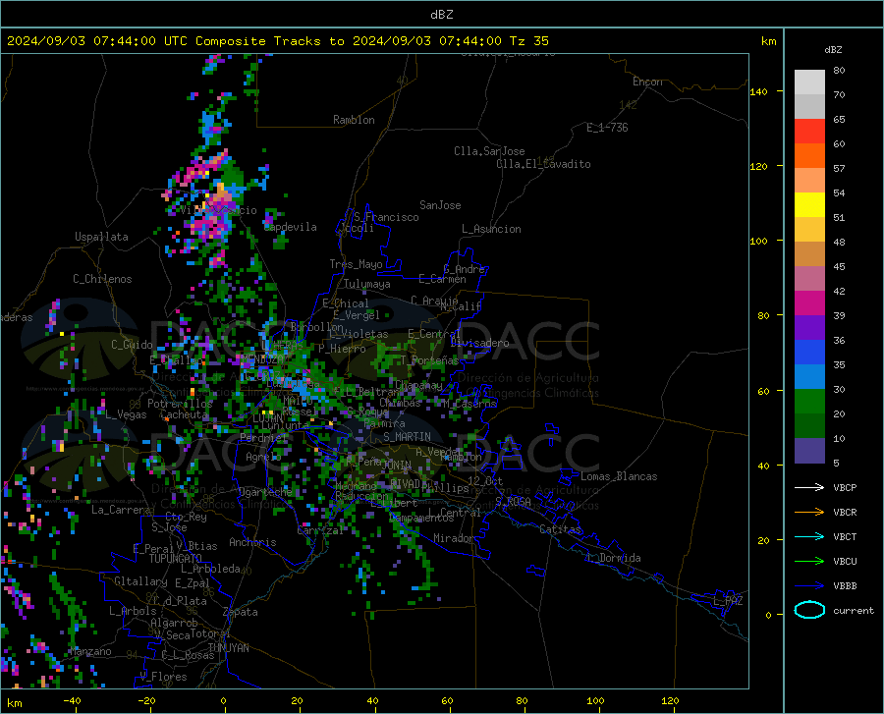Viewport: 884px width, 714px height.
Task: Click the 'Capdevila' map label
Action: click(x=291, y=227)
